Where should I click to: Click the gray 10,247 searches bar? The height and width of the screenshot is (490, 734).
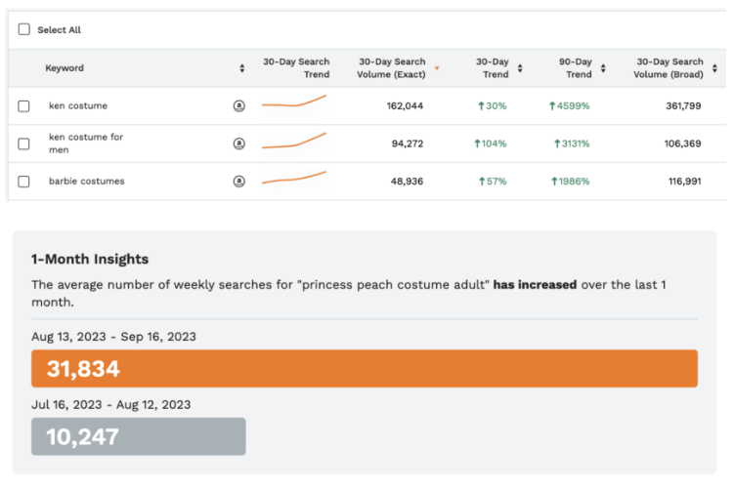tap(139, 436)
